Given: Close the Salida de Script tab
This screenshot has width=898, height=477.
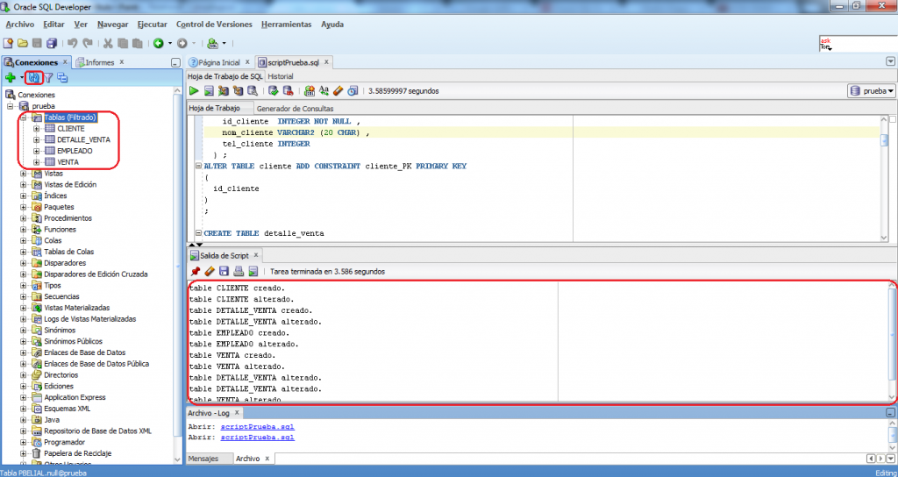Looking at the screenshot, I should tap(255, 255).
